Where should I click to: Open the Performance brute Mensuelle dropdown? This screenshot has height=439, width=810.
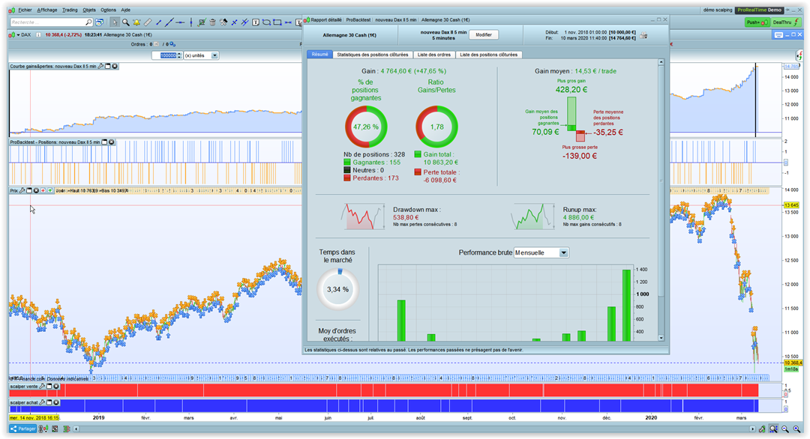point(541,252)
